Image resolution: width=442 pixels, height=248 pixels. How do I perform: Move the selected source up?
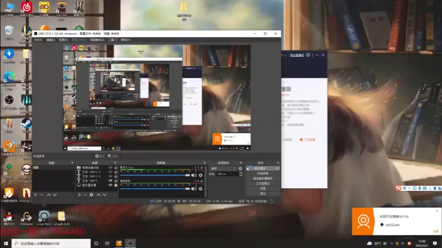coord(99,195)
